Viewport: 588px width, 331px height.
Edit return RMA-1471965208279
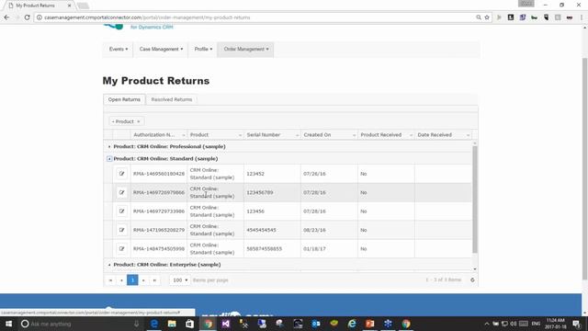click(121, 230)
